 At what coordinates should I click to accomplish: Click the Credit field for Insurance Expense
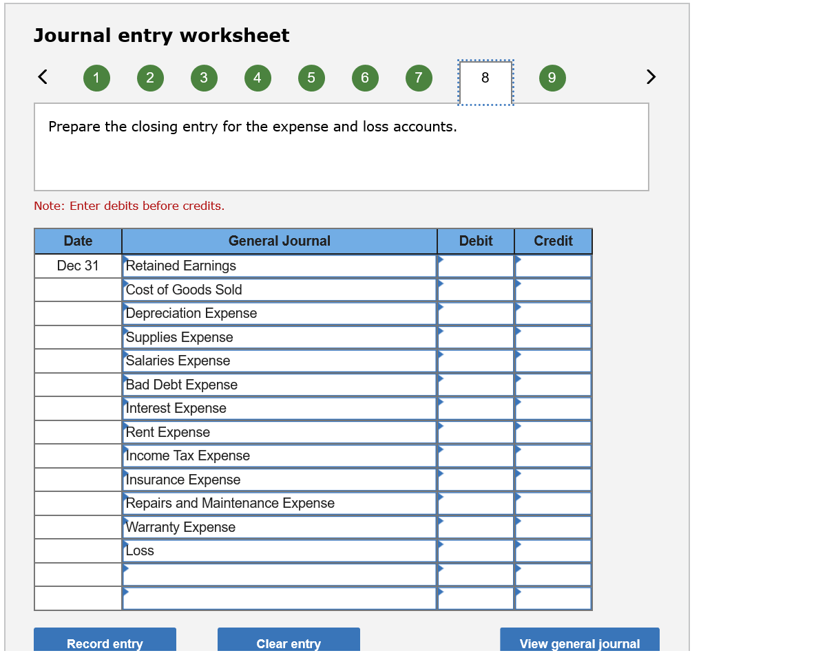(553, 480)
